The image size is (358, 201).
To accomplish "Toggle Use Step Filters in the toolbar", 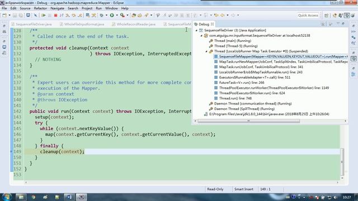I will pos(94,15).
